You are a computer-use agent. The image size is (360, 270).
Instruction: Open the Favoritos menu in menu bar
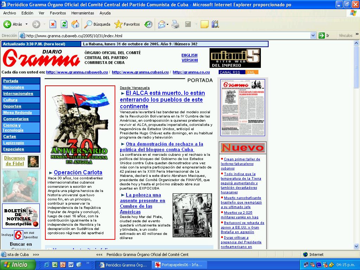[x=58, y=13]
